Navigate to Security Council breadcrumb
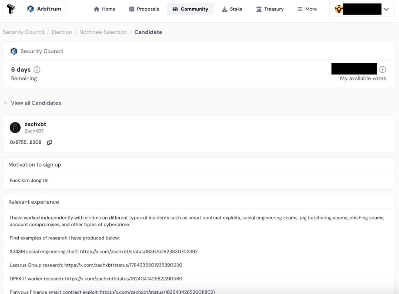 tap(24, 32)
